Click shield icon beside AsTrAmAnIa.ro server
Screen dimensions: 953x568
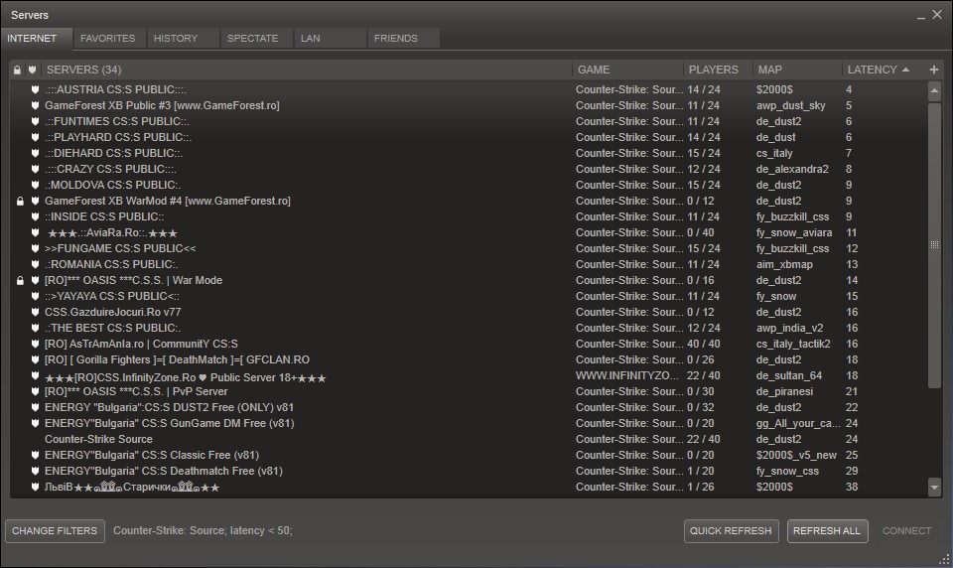click(x=36, y=344)
